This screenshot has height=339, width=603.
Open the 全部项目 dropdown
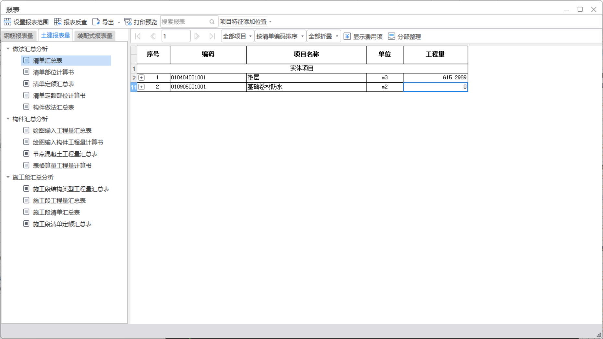237,36
